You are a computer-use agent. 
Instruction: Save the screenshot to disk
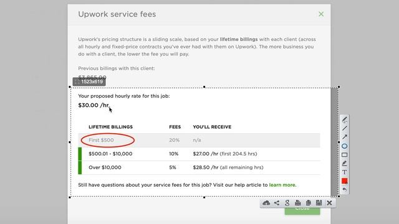coord(319,203)
